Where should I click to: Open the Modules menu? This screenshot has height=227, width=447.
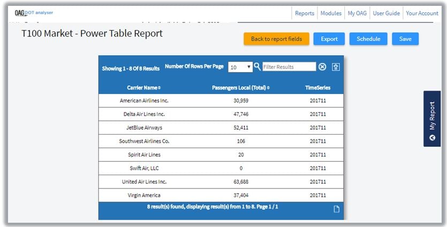pyautogui.click(x=331, y=13)
